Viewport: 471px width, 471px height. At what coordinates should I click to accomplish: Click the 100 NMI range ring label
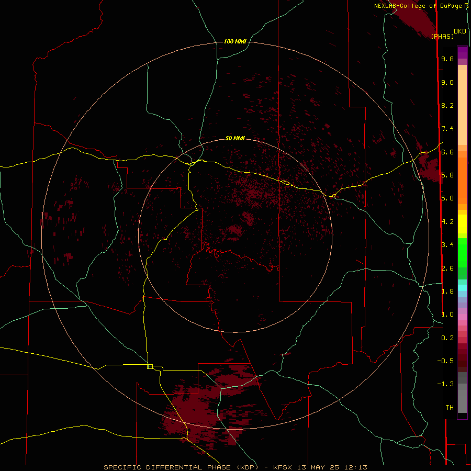coord(235,41)
